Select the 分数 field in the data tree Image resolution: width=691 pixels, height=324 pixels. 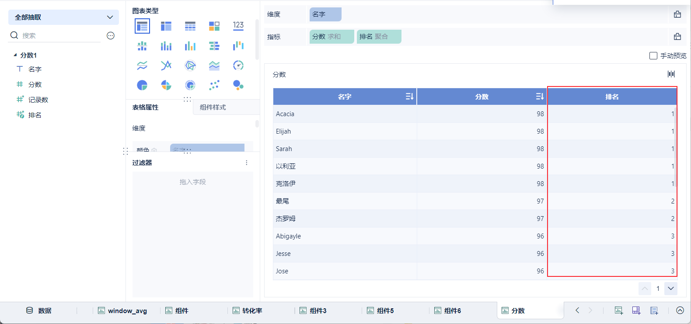[x=35, y=85]
